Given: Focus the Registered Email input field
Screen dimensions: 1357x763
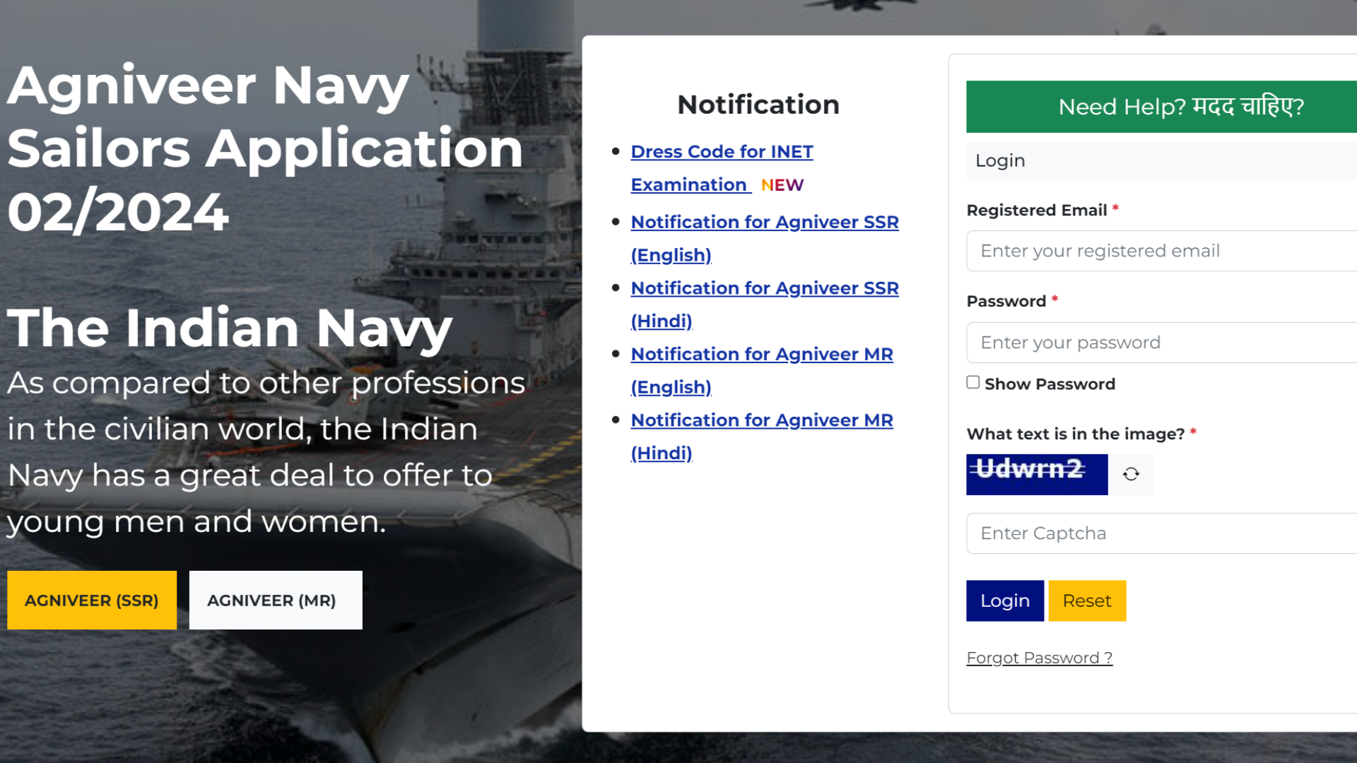Looking at the screenshot, I should pyautogui.click(x=1162, y=251).
